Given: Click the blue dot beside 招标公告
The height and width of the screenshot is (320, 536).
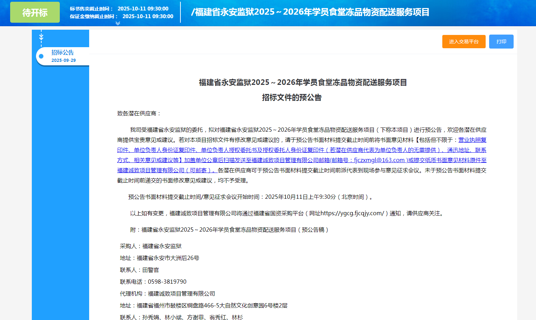Looking at the screenshot, I should pos(41,56).
